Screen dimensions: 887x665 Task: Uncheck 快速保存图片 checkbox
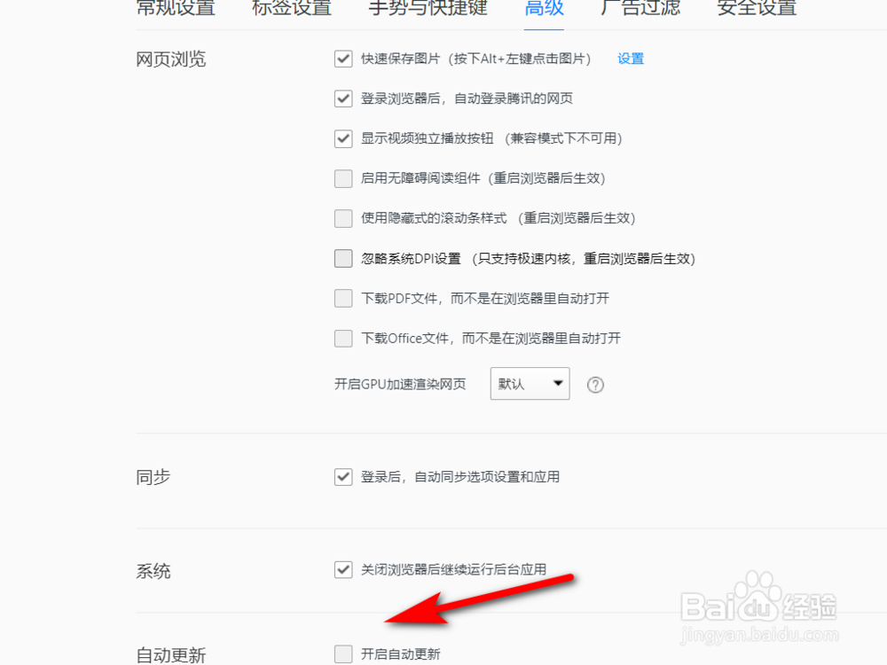point(343,59)
